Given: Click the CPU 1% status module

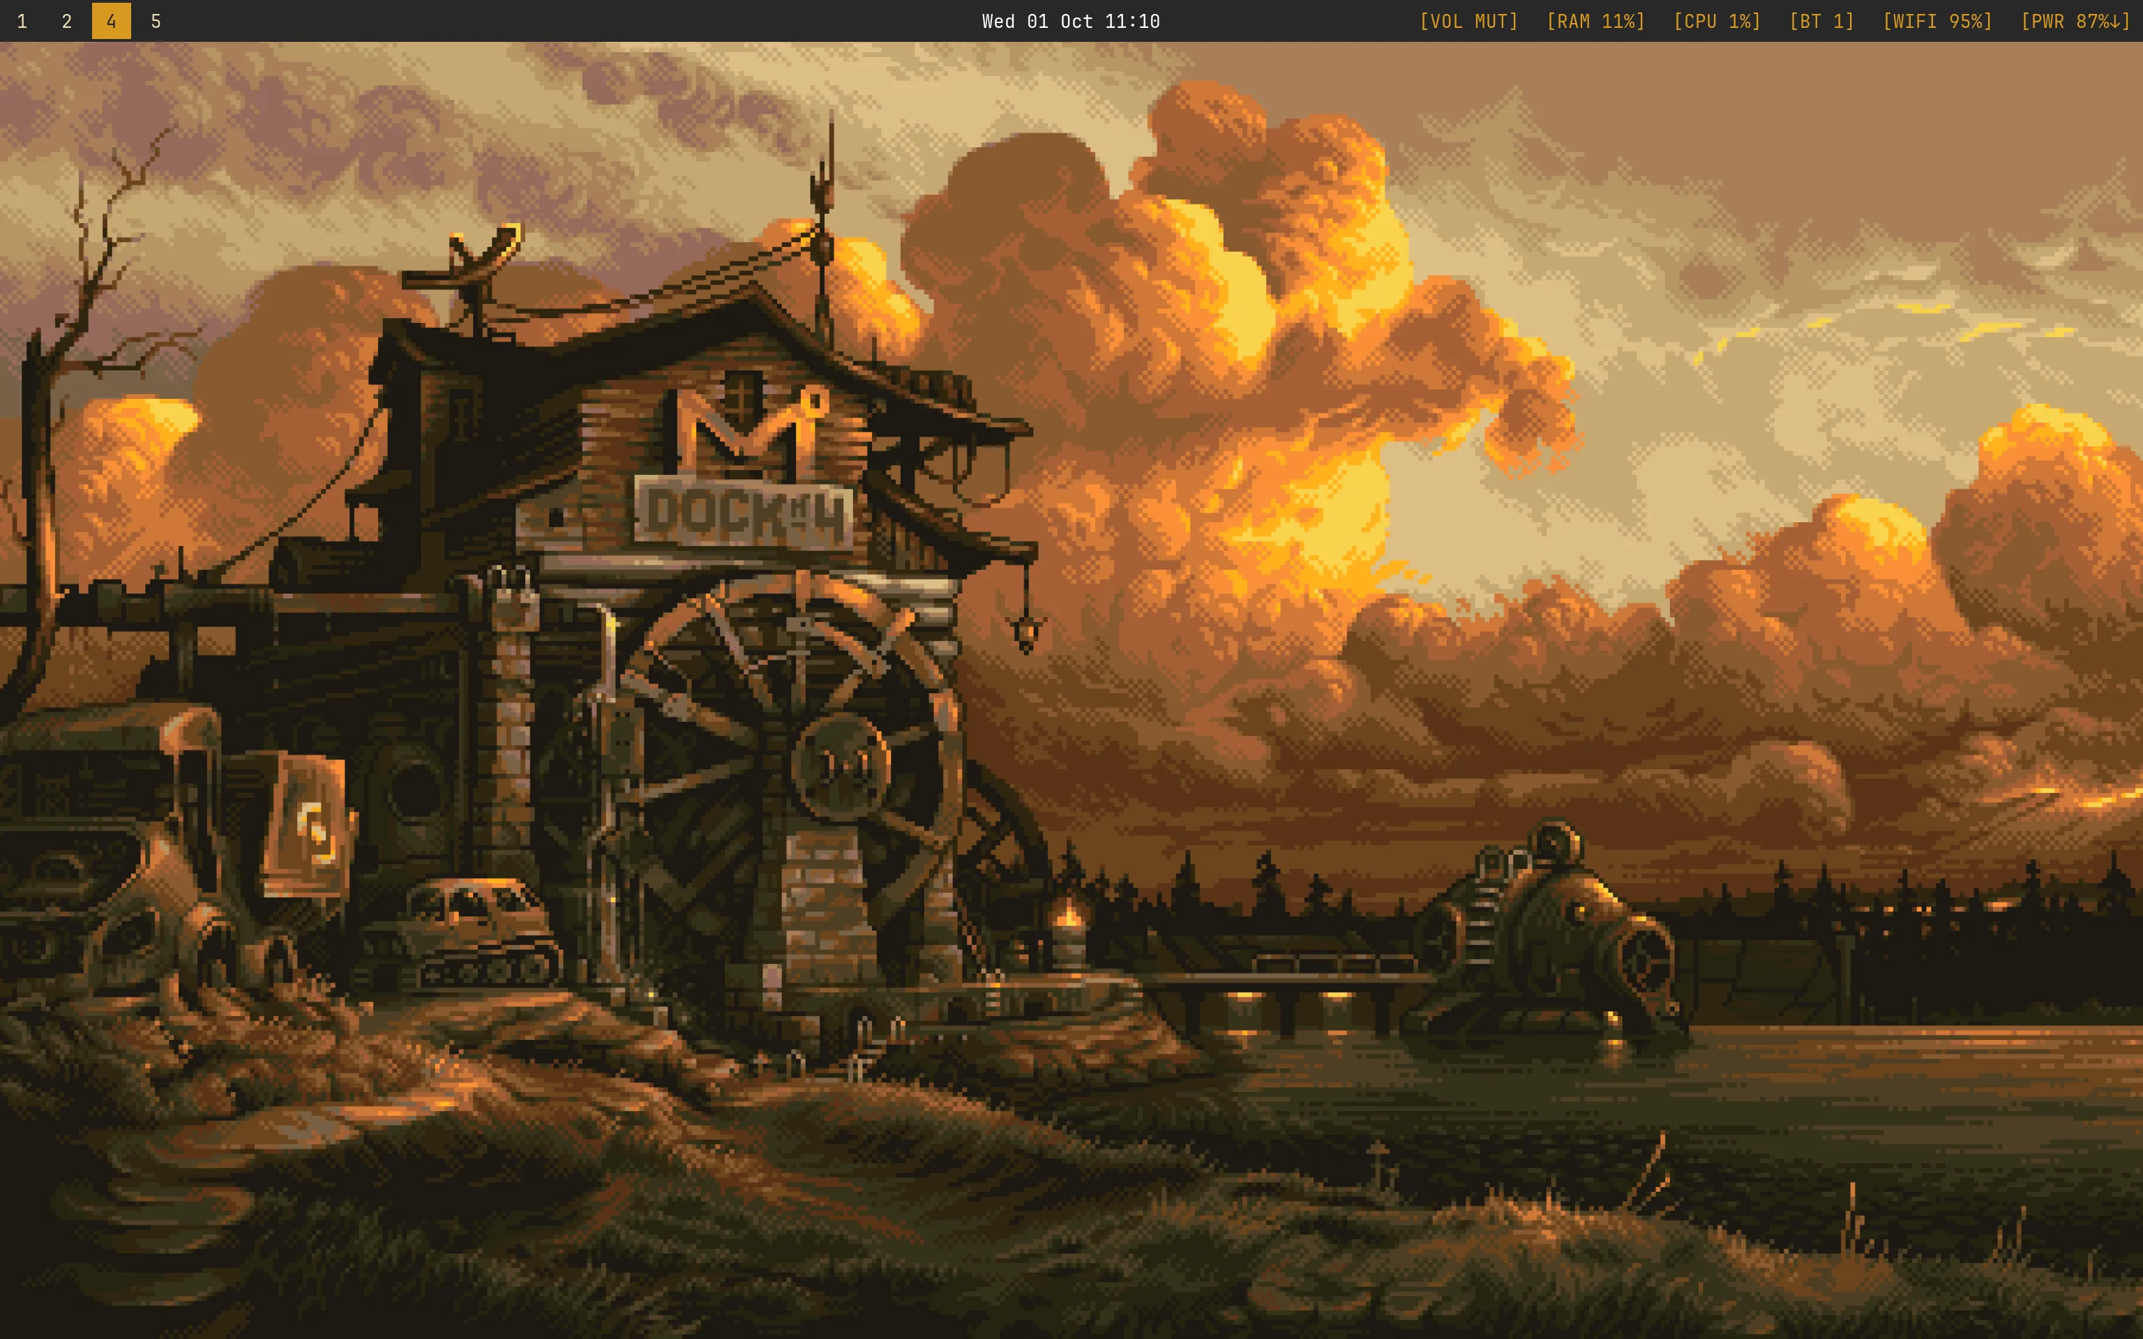Looking at the screenshot, I should tap(1716, 21).
